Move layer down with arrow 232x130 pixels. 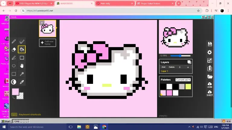(188, 67)
